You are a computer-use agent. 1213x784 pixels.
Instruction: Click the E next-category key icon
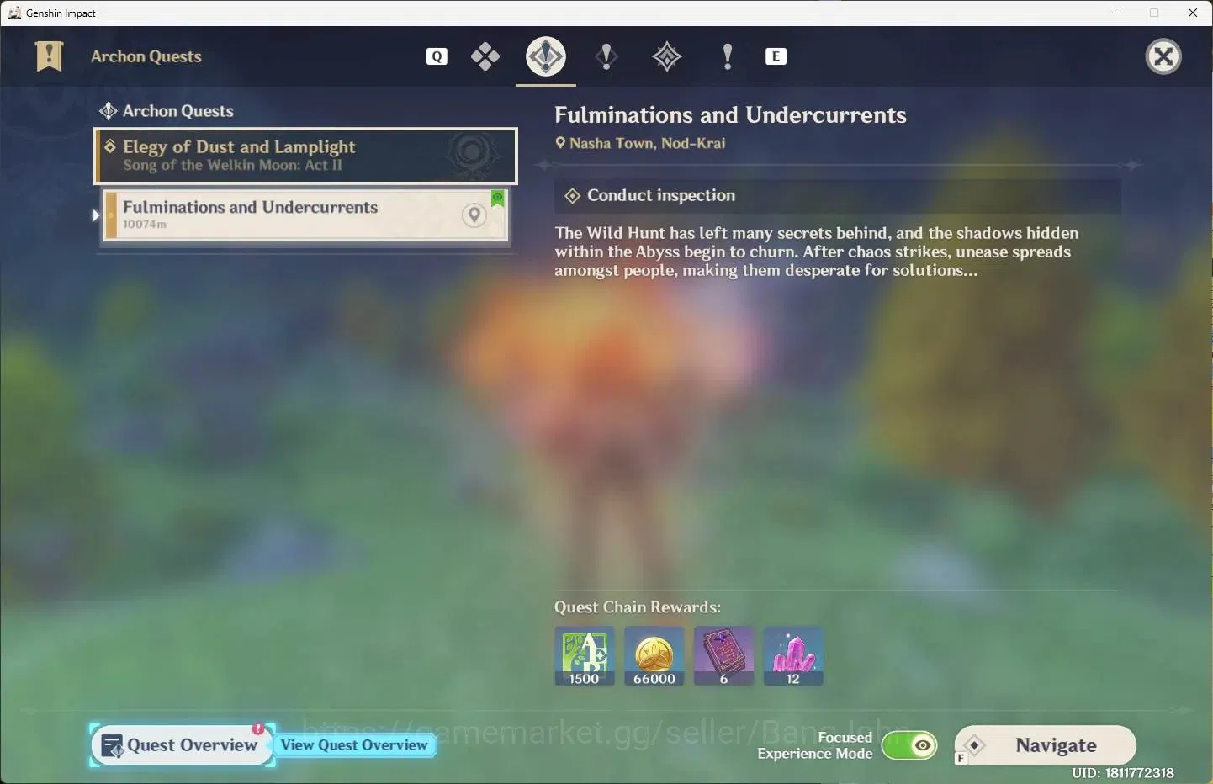click(776, 56)
